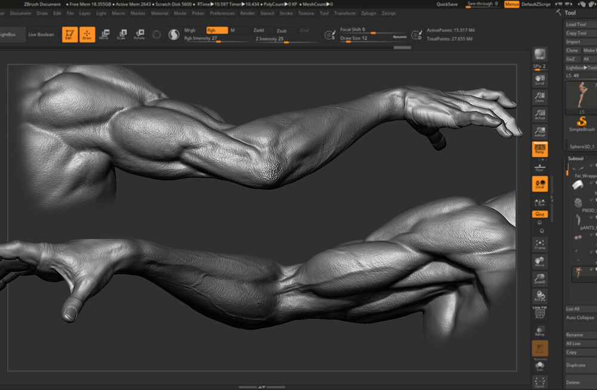
Task: Open the Material menu
Action: tap(159, 13)
